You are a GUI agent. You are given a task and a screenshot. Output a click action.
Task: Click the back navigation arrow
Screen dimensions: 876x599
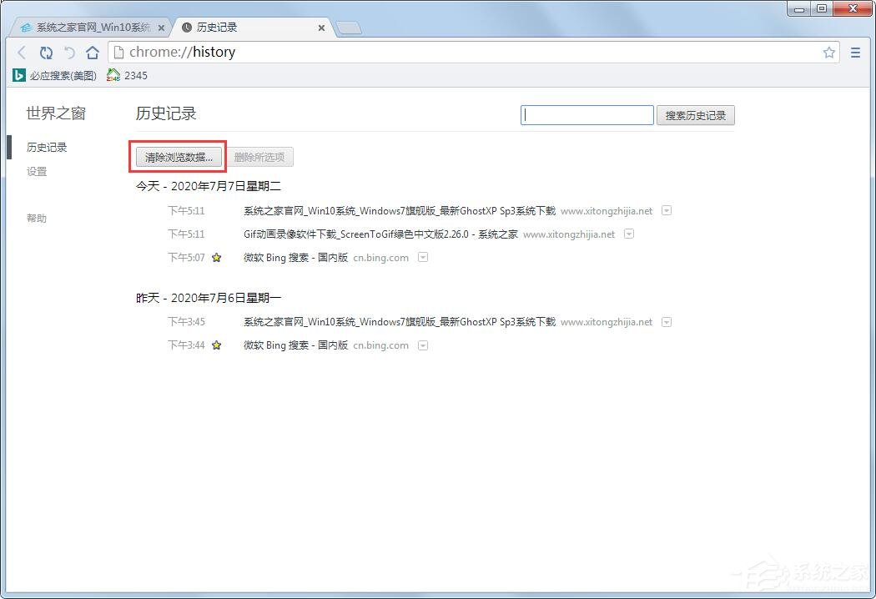[22, 52]
